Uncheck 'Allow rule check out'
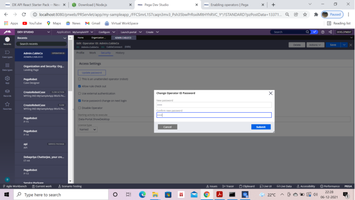355x200 pixels. [x=80, y=86]
